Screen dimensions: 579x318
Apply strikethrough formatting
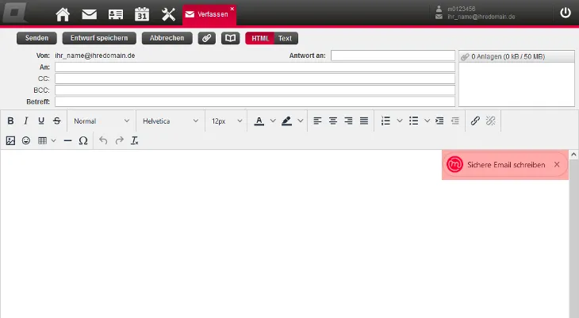click(57, 121)
